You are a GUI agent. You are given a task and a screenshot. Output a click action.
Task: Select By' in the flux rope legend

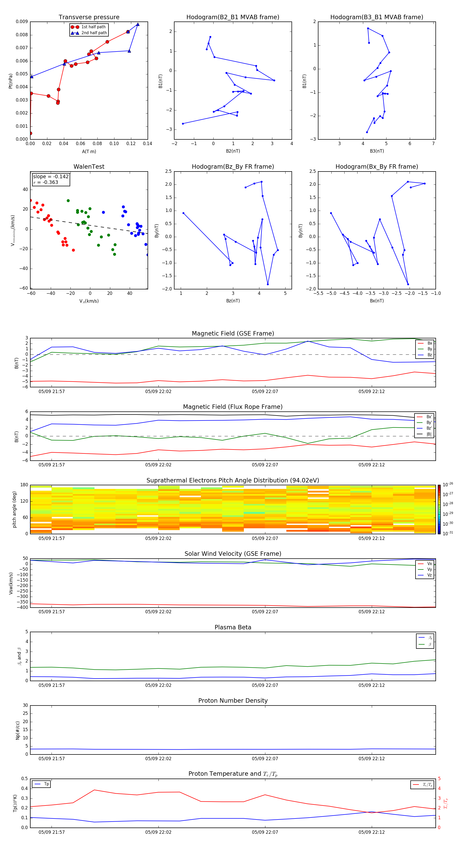pos(425,423)
